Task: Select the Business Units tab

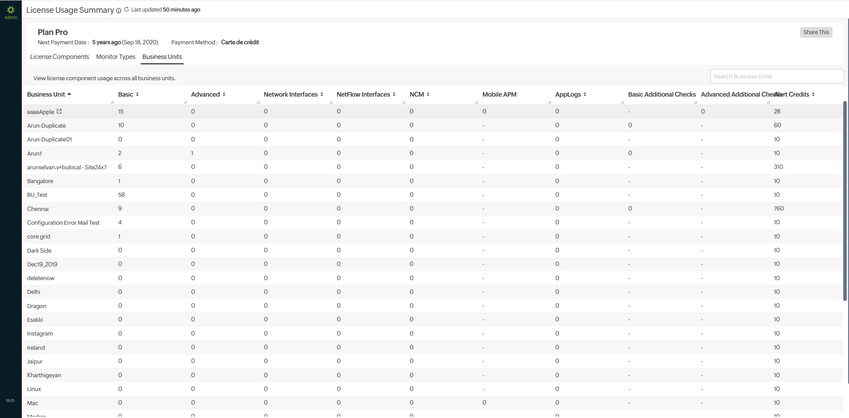Action: pos(162,57)
